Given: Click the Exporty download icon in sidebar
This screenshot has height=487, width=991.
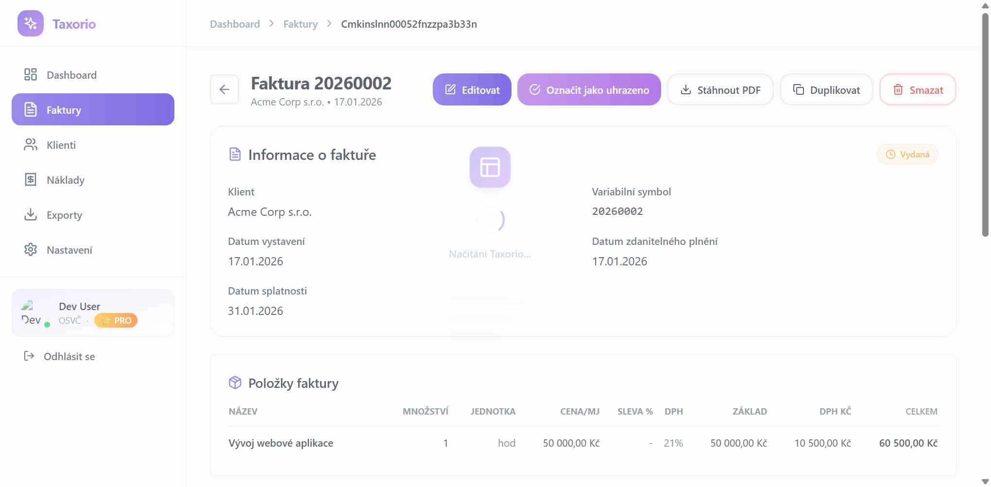Looking at the screenshot, I should (x=31, y=214).
